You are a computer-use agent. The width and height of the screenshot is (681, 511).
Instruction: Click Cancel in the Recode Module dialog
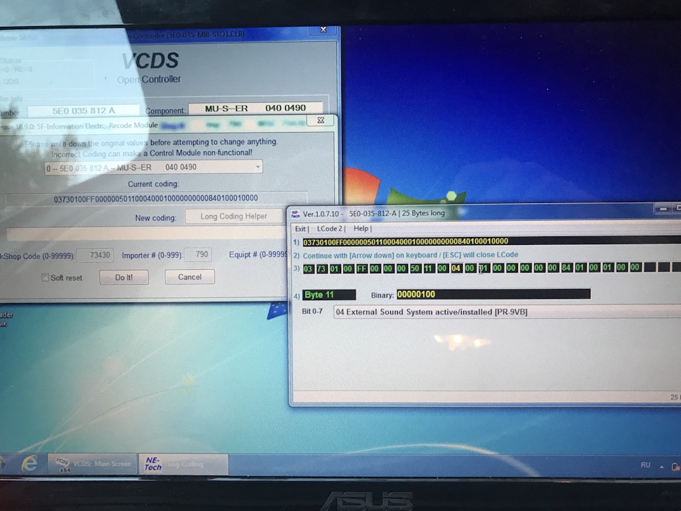point(190,277)
